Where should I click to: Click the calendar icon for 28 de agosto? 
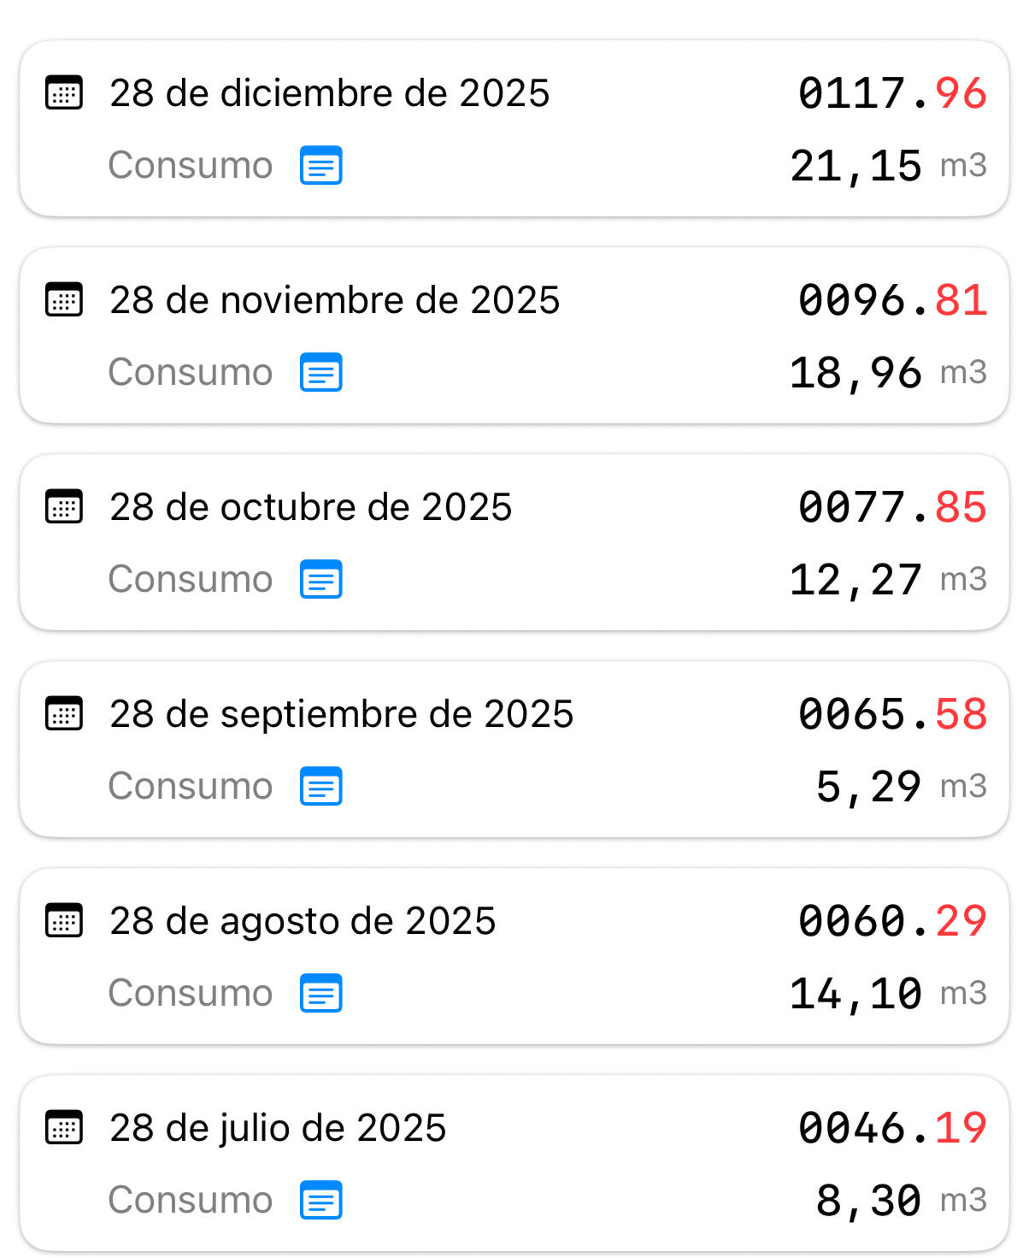click(64, 921)
